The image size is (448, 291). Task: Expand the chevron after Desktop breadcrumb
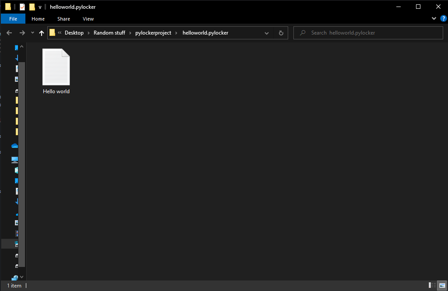(x=88, y=33)
